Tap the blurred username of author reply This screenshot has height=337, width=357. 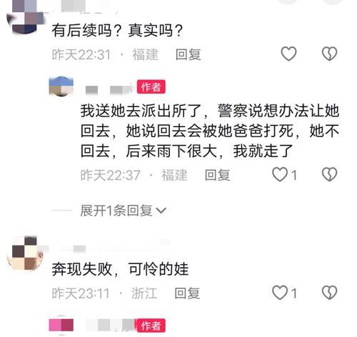point(109,89)
